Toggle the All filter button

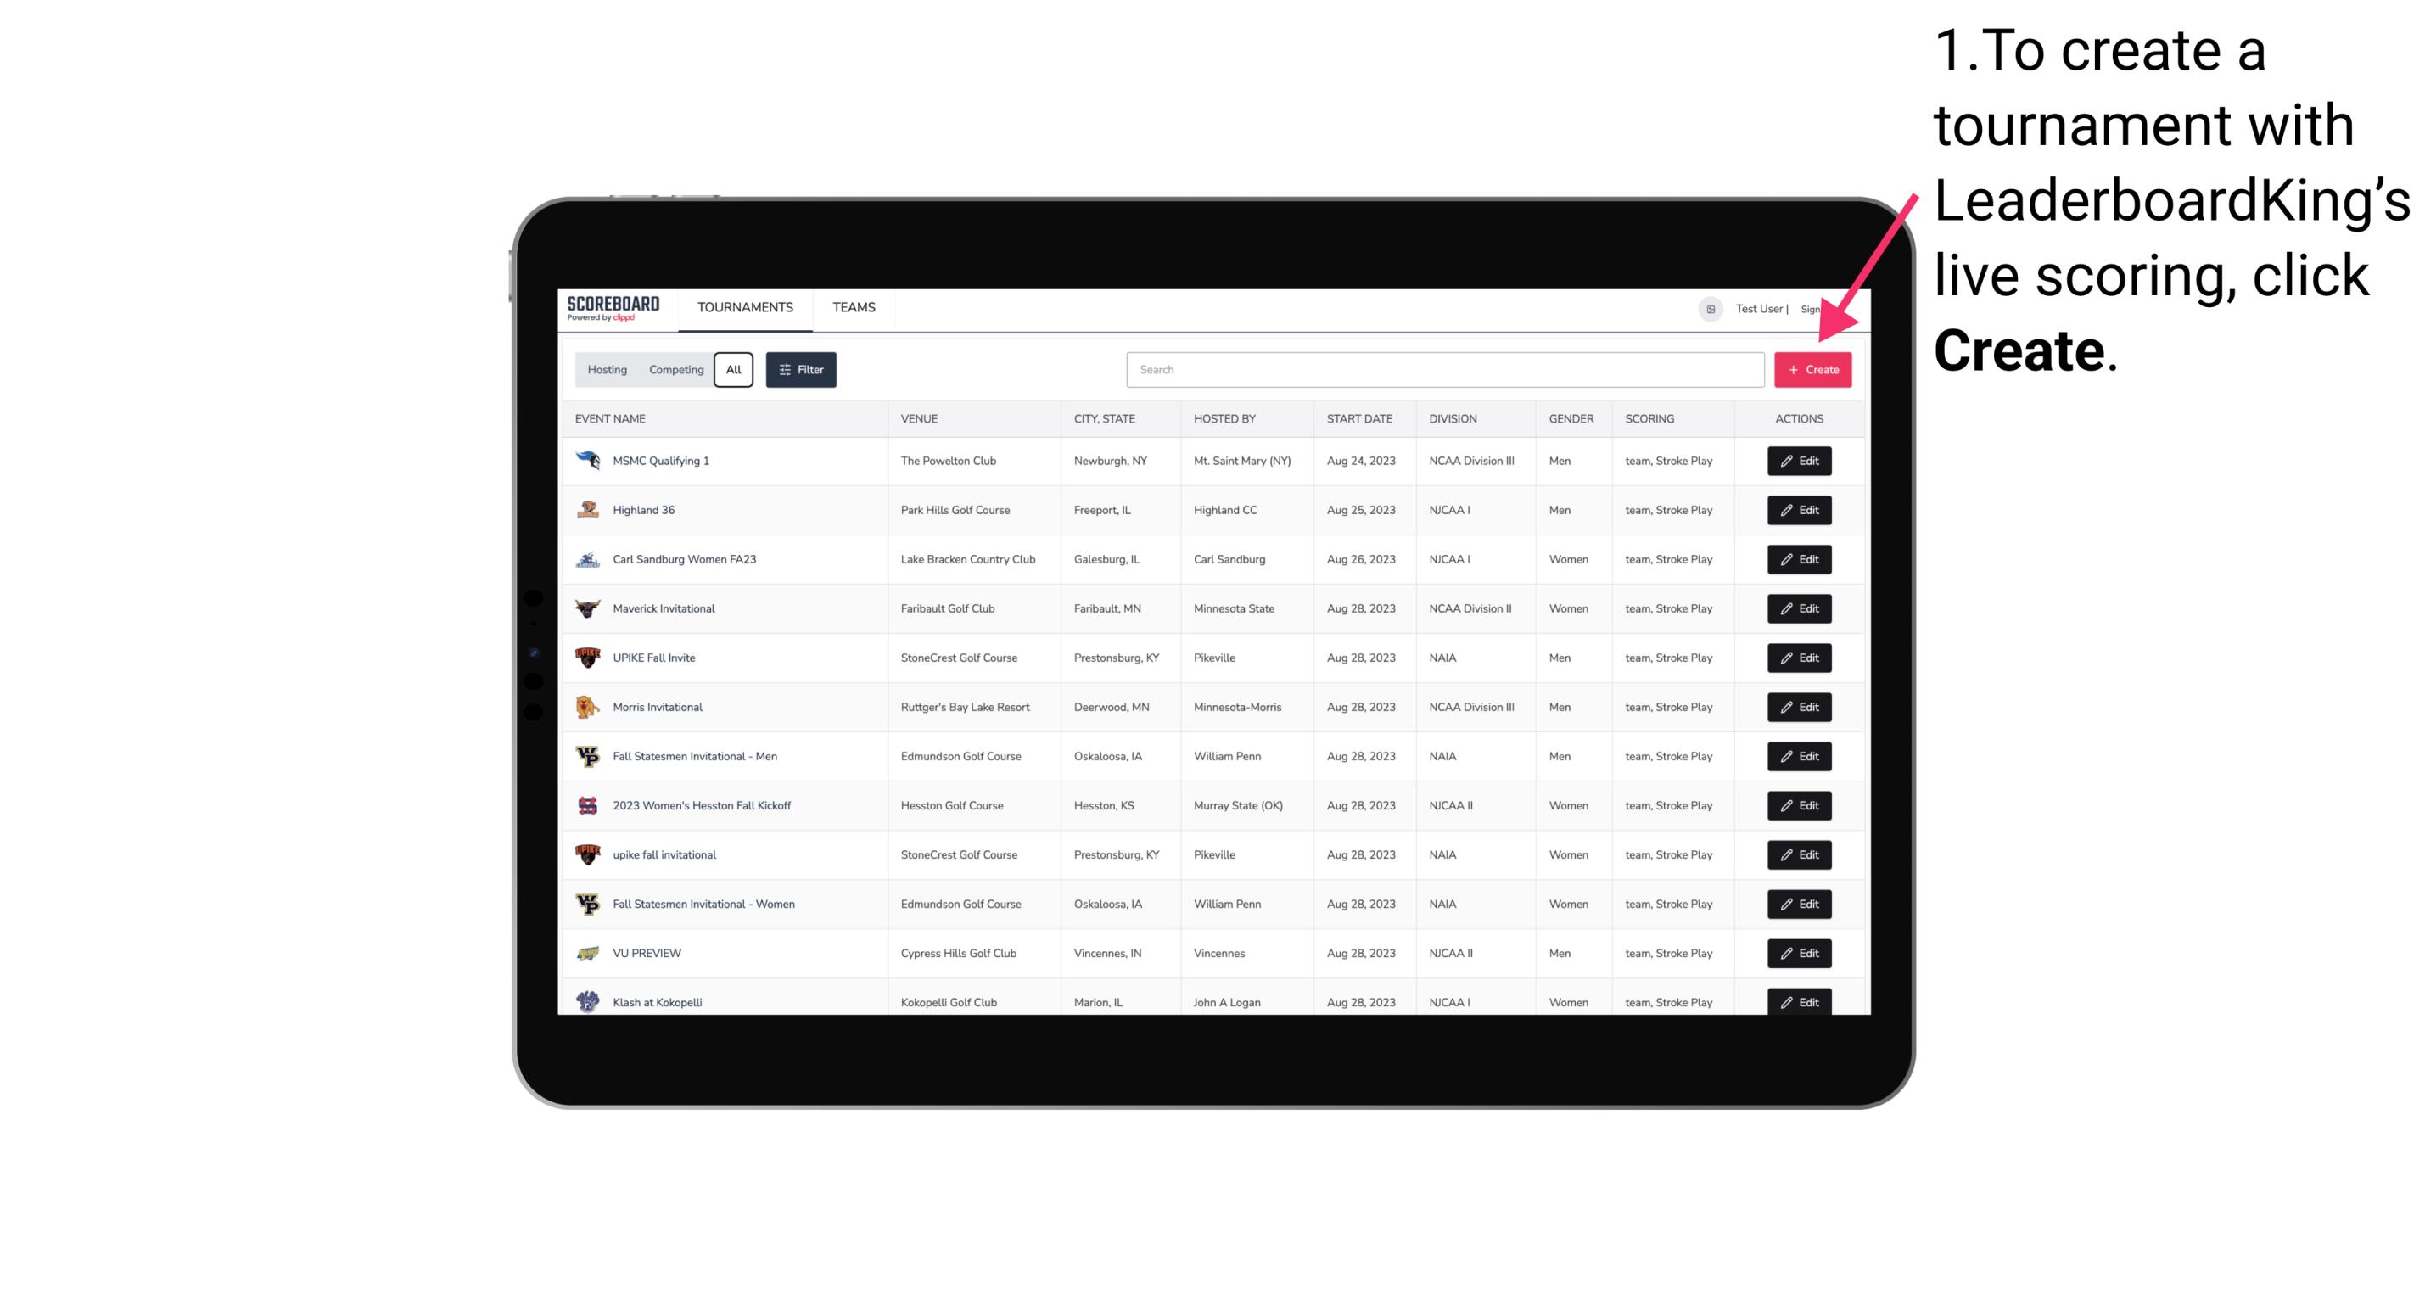pos(733,370)
